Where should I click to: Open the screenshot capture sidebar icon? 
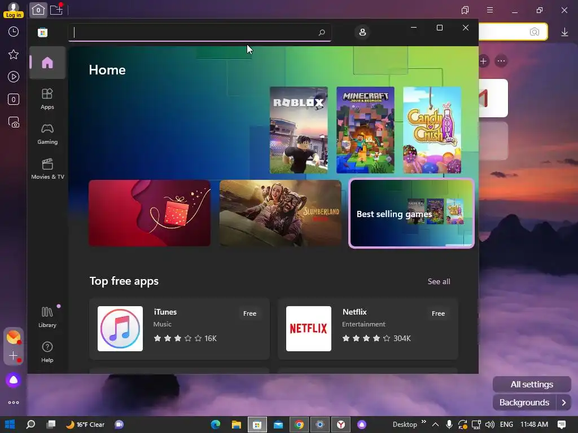point(14,122)
